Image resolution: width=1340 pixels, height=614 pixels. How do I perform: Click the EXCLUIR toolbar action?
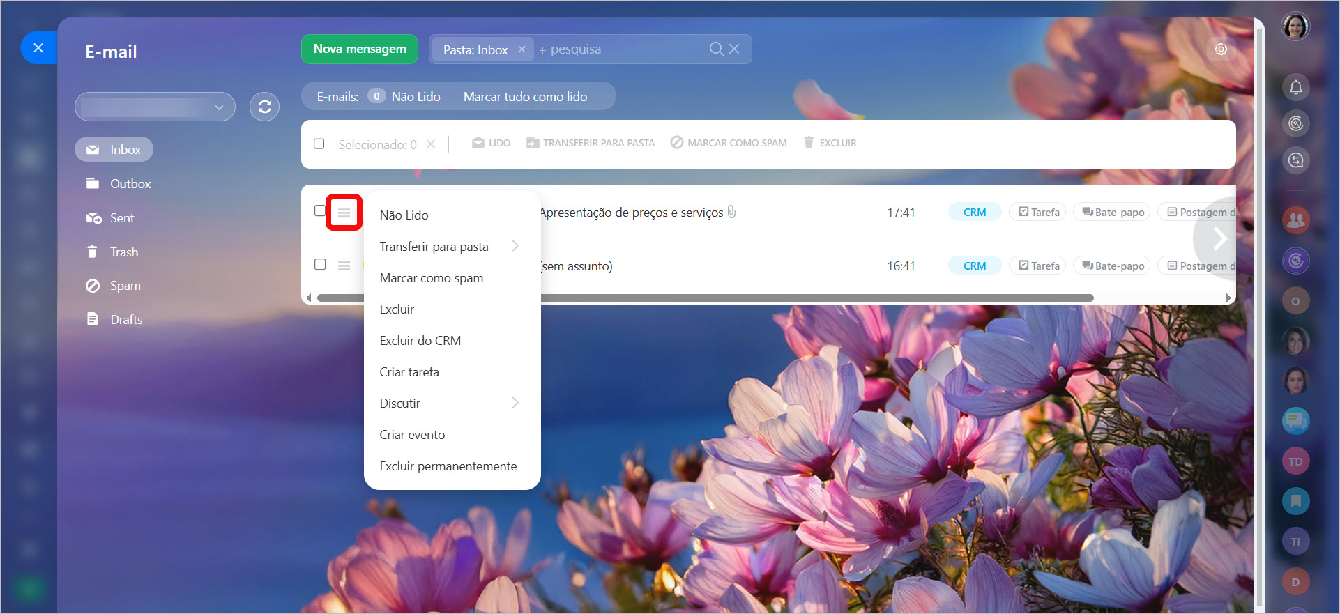830,143
